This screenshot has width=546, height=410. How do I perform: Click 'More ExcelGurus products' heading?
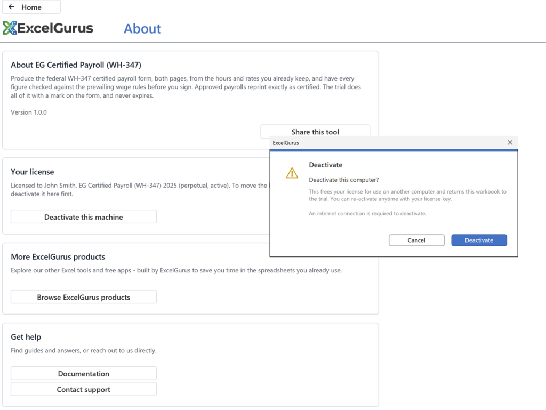tap(58, 257)
